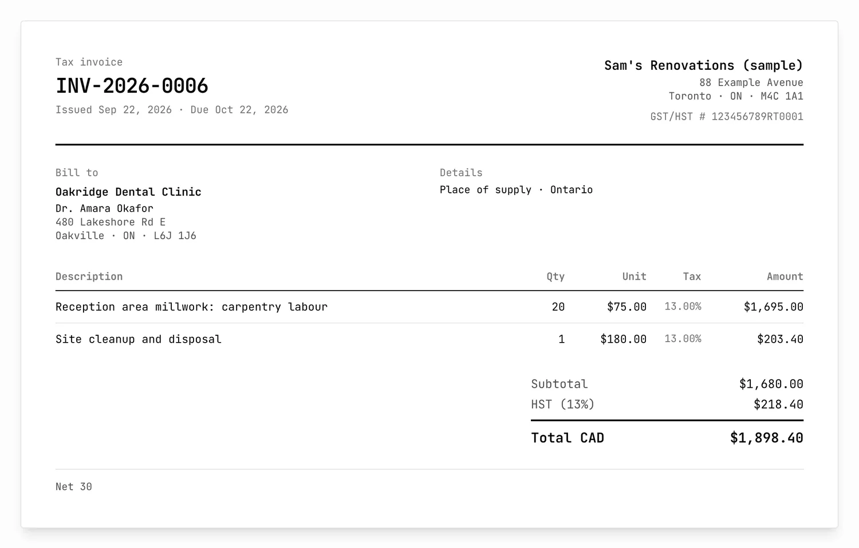The width and height of the screenshot is (859, 548).
Task: Click quantity 20 for carpentry labour
Action: coord(558,307)
